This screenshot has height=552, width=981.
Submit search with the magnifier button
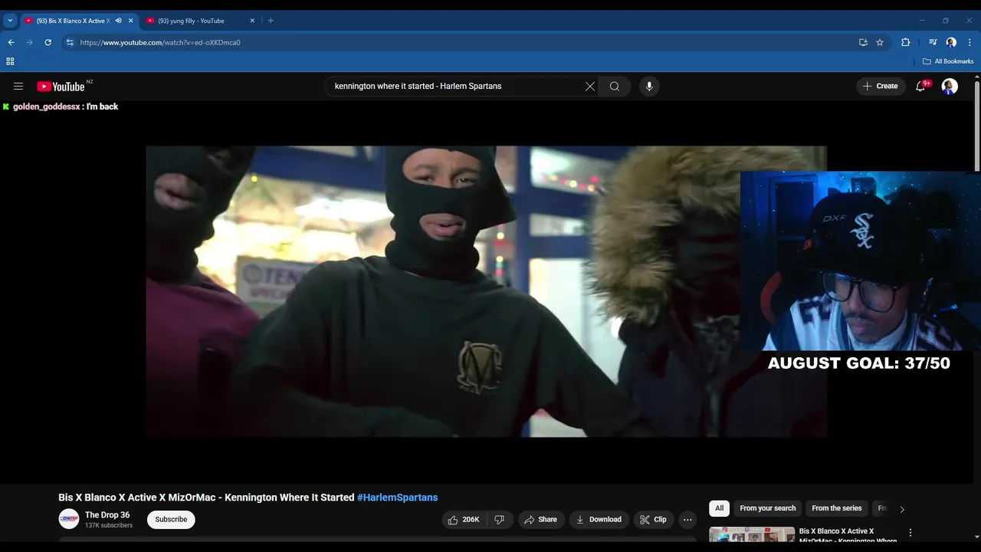coord(615,87)
